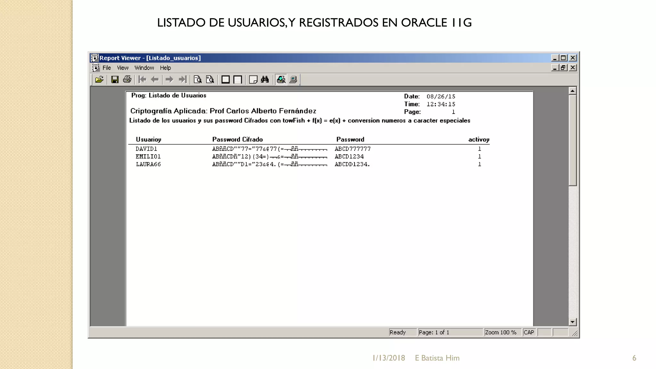
Task: Open the Window menu
Action: [x=144, y=68]
